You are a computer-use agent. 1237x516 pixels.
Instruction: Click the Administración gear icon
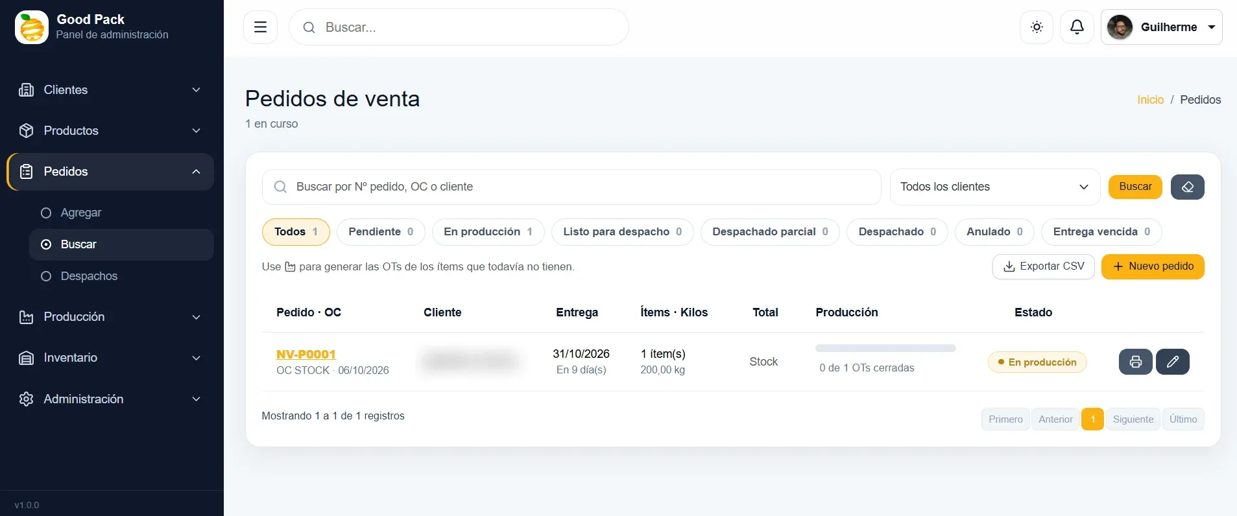26,399
